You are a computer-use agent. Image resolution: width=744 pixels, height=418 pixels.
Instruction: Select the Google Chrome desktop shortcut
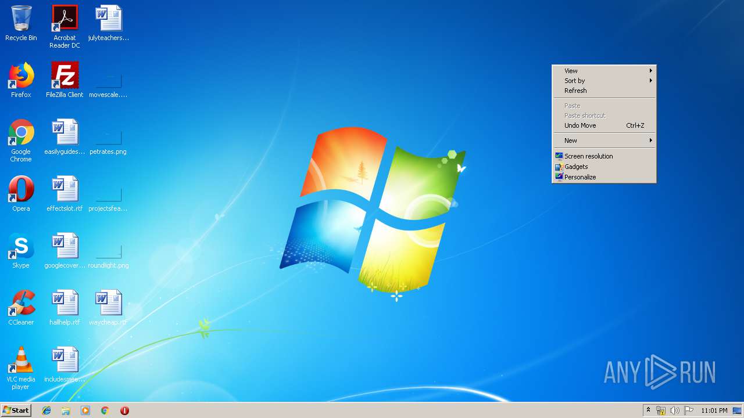click(x=21, y=140)
